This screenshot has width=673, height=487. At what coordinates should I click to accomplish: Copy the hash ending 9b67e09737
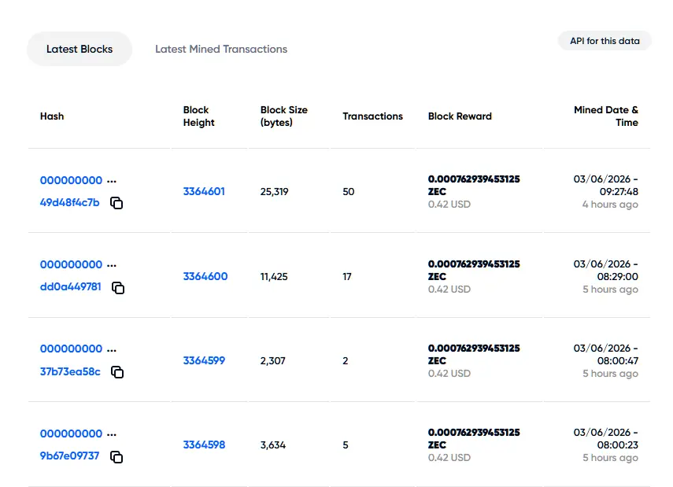116,457
